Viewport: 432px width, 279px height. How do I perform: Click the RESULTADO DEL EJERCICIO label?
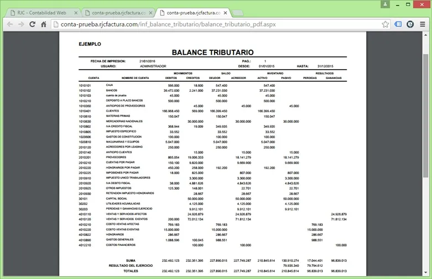click(131, 266)
